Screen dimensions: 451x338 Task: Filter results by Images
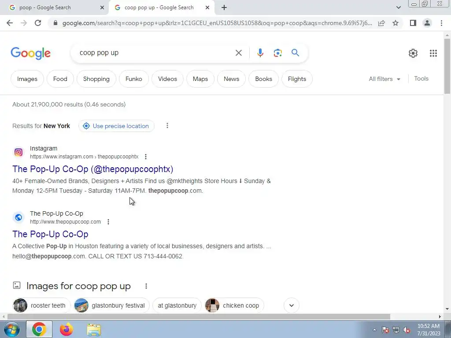click(27, 79)
